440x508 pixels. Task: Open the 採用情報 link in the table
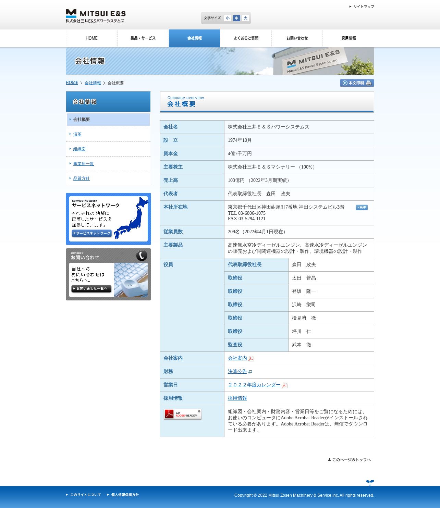pyautogui.click(x=237, y=398)
